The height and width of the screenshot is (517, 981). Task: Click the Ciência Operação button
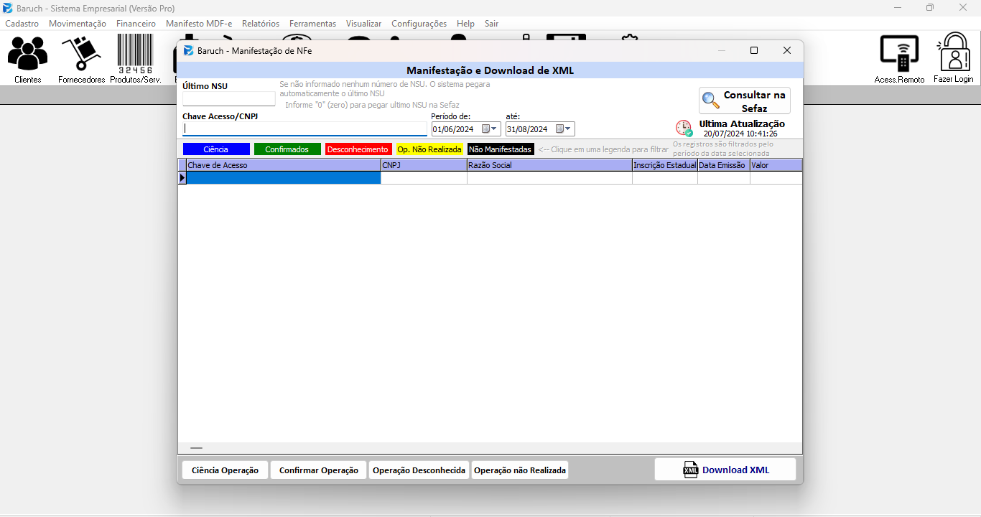point(226,470)
